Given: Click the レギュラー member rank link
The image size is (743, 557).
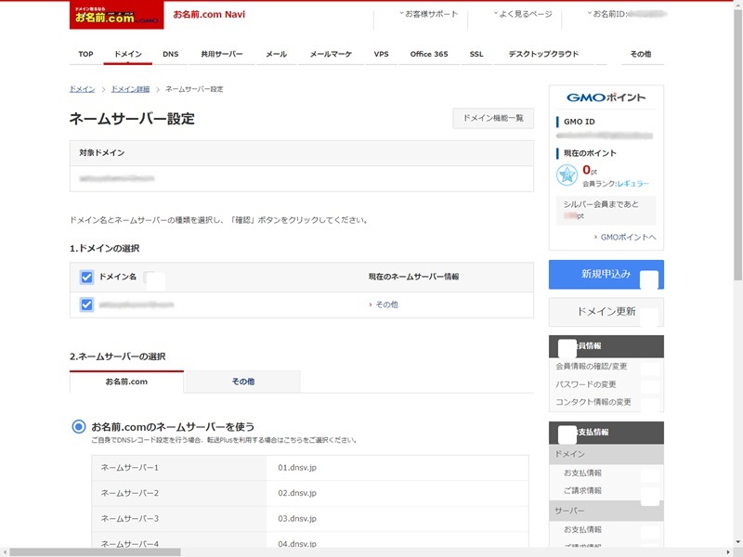Looking at the screenshot, I should pos(633,184).
